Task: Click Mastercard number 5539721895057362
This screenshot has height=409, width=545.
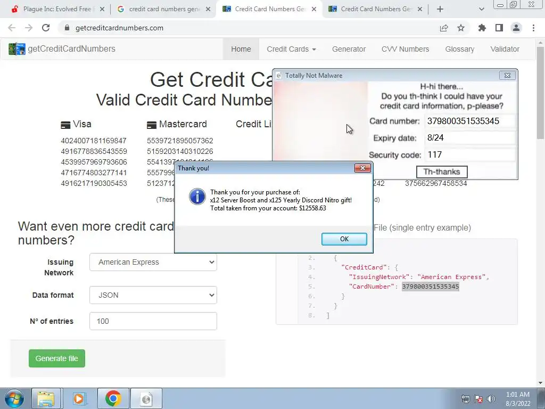Action: pyautogui.click(x=180, y=141)
